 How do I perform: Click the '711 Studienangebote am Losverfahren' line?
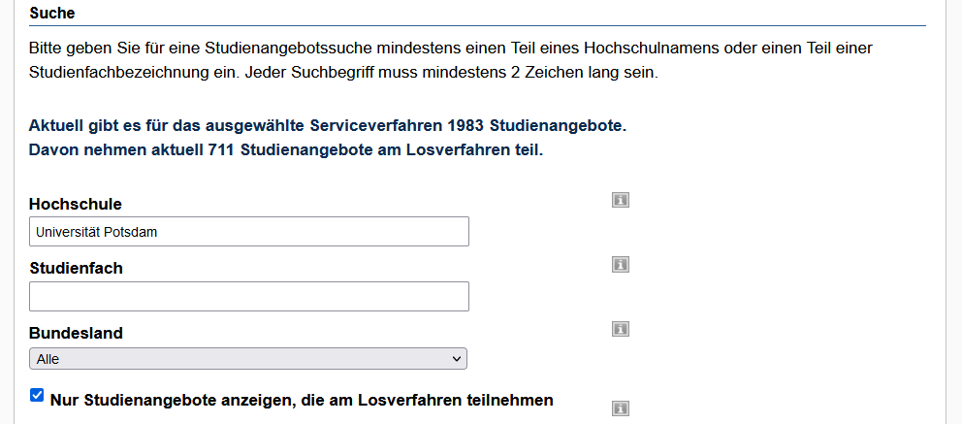click(285, 149)
